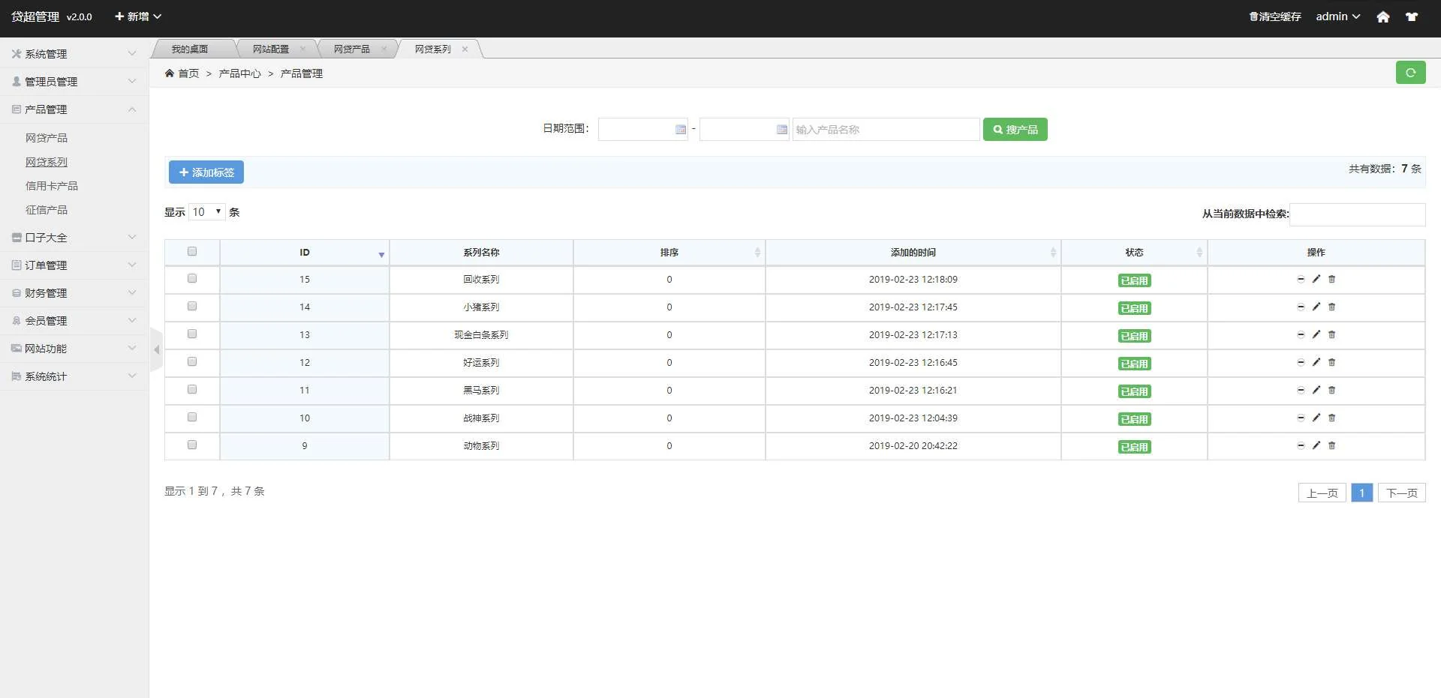Click edit pencil icon for 动物系列 row
Image resolution: width=1441 pixels, height=698 pixels.
1316,445
